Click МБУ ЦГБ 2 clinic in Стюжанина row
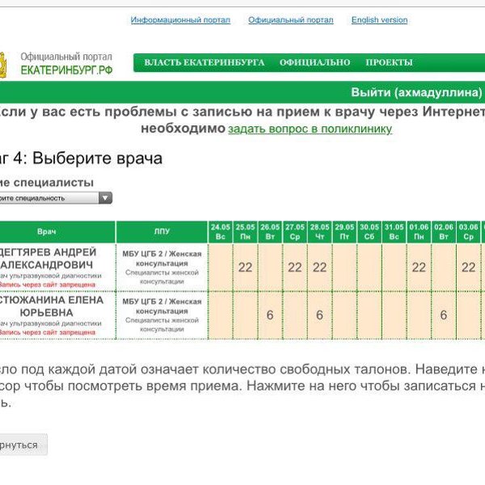485x485 pixels. click(x=162, y=306)
